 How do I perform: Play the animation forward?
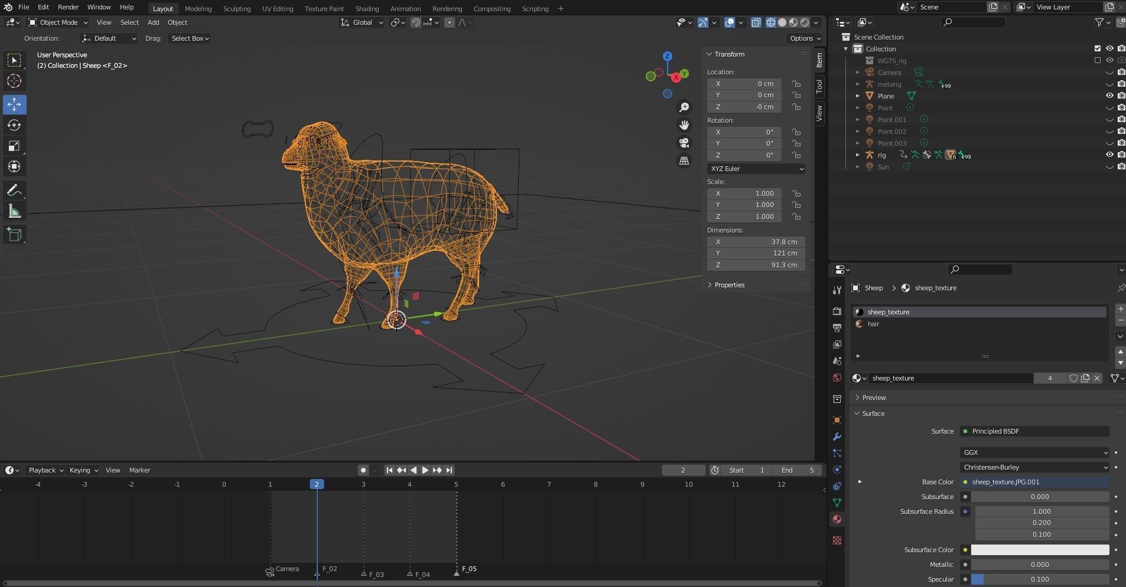(x=425, y=470)
